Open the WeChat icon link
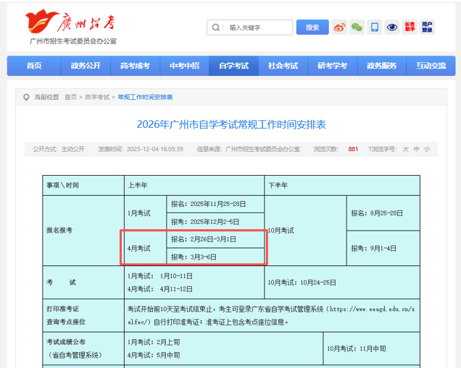 tap(357, 27)
